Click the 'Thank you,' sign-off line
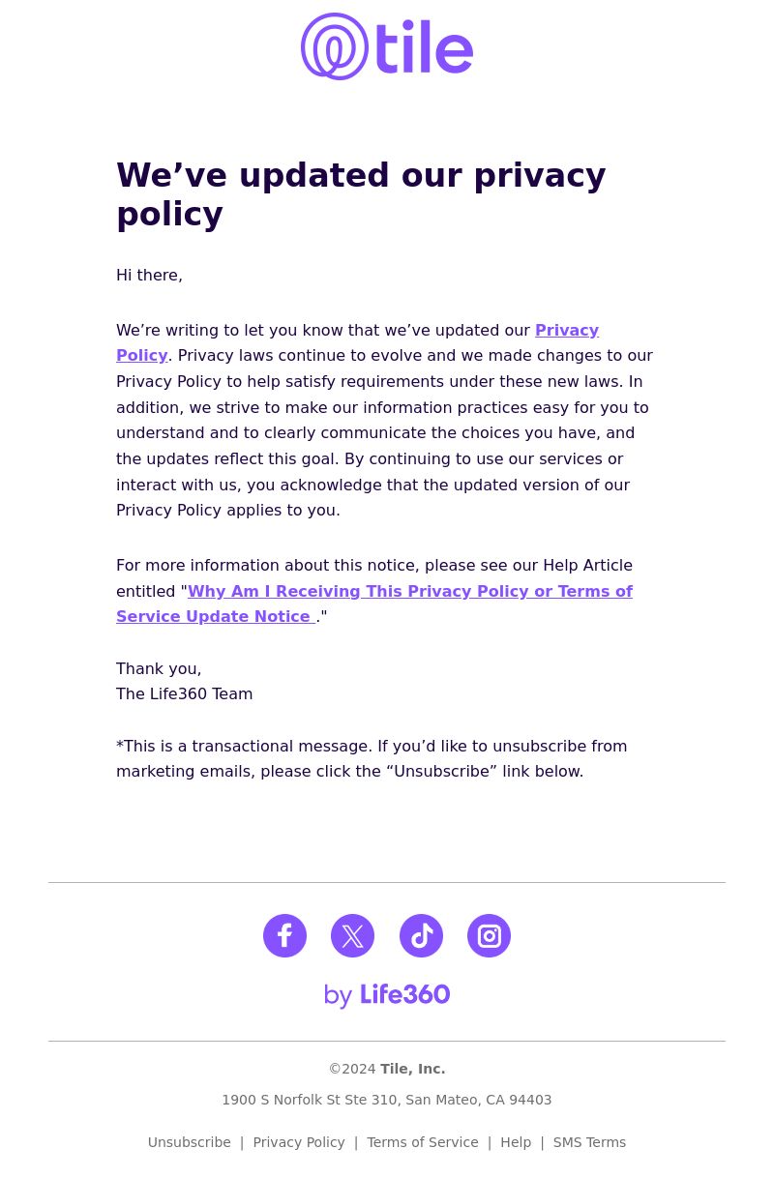 pyautogui.click(x=159, y=668)
